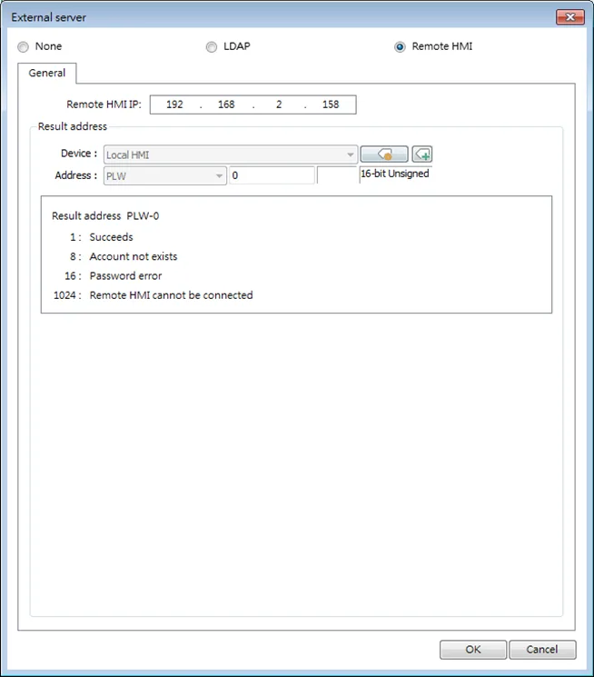This screenshot has width=594, height=677.
Task: Click the third IP octet 2
Action: coord(279,105)
